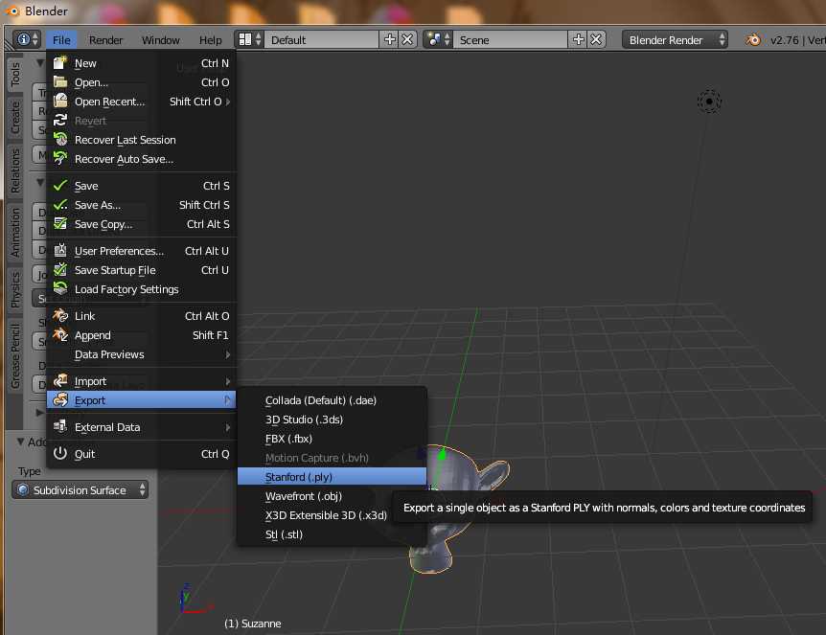Click the Save As icon

[60, 204]
